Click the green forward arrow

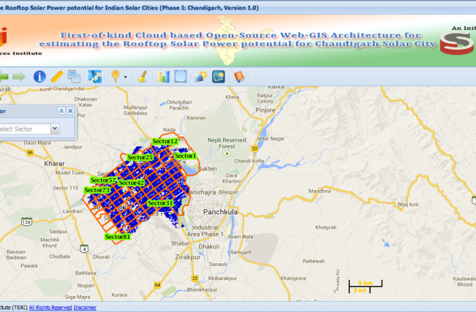[19, 77]
